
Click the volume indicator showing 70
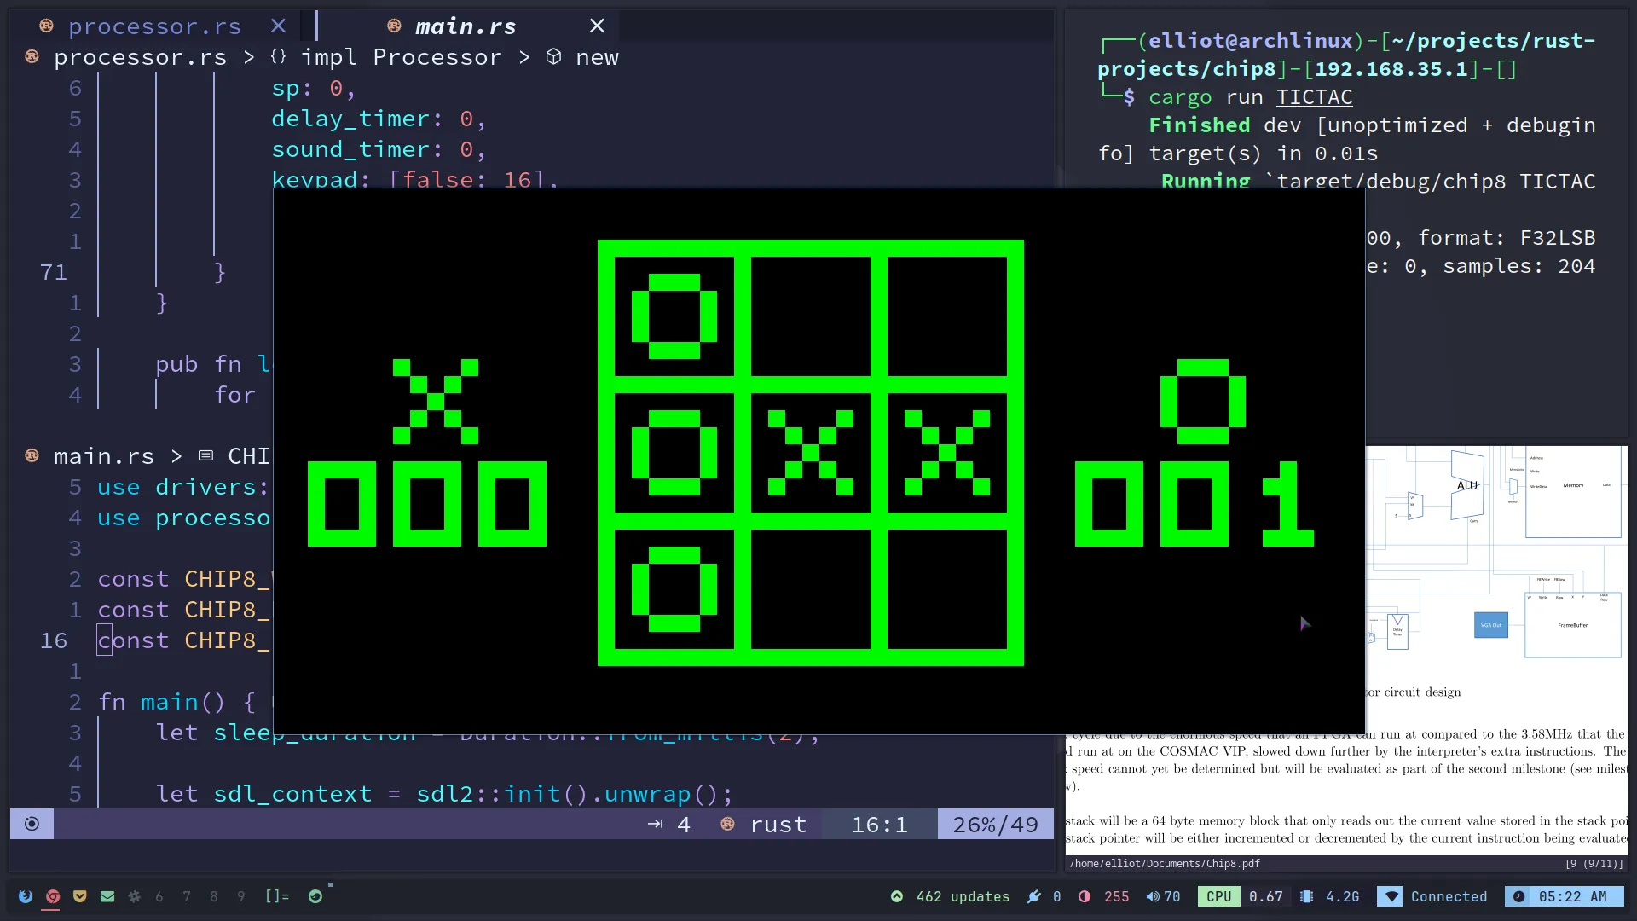(1163, 896)
